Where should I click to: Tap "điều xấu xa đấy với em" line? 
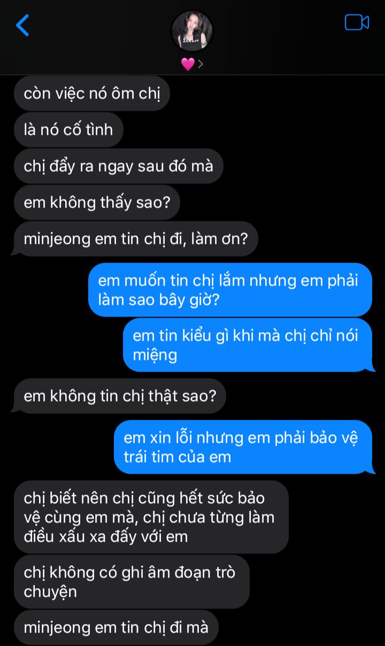point(106,536)
